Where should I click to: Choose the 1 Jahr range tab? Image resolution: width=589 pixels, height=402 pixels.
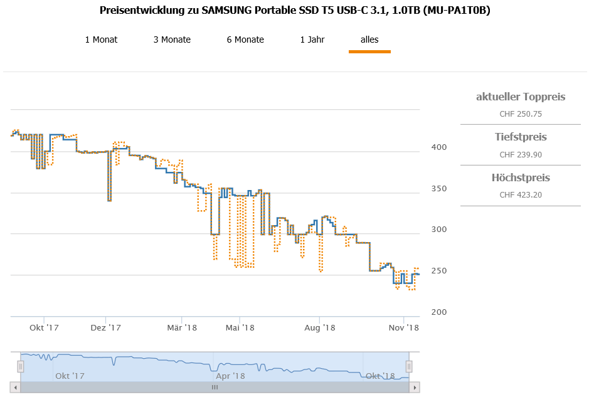point(312,40)
